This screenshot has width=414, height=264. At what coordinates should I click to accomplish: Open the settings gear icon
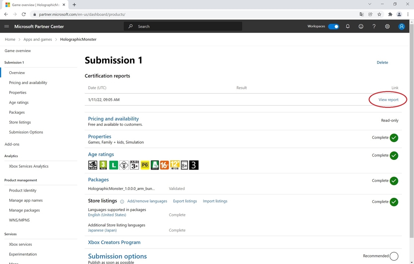(387, 27)
